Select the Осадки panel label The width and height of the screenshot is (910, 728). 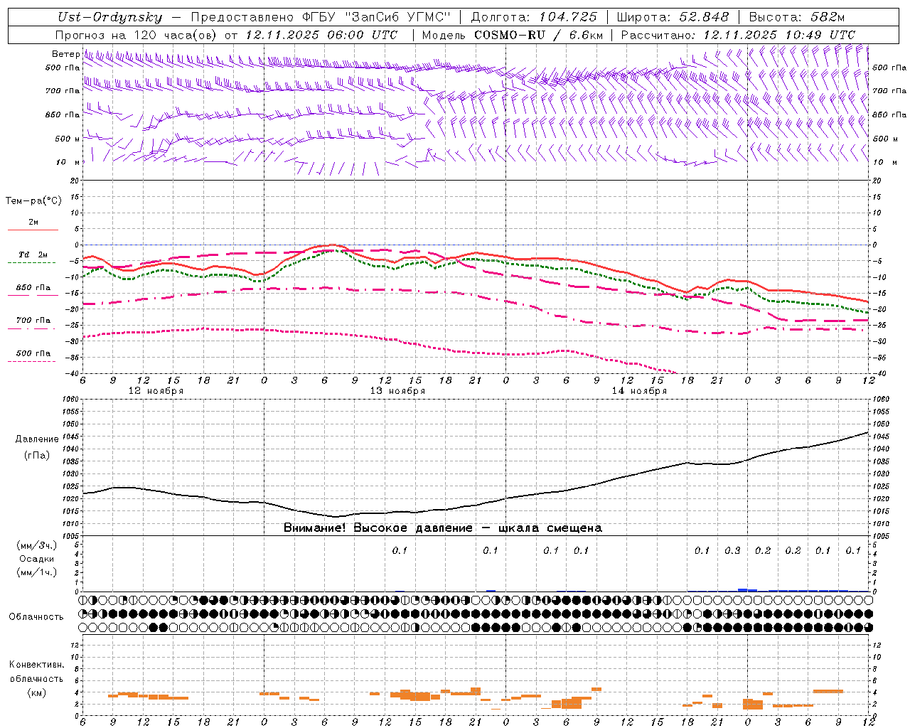[x=37, y=559]
